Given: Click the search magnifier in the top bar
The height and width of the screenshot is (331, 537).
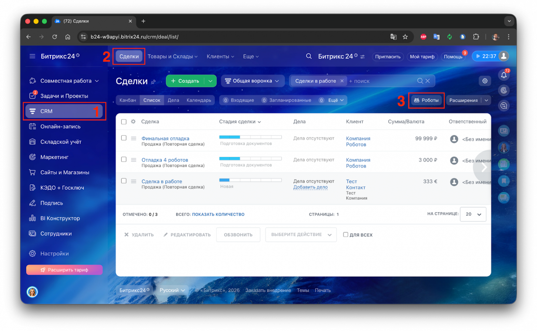Looking at the screenshot, I should (309, 56).
